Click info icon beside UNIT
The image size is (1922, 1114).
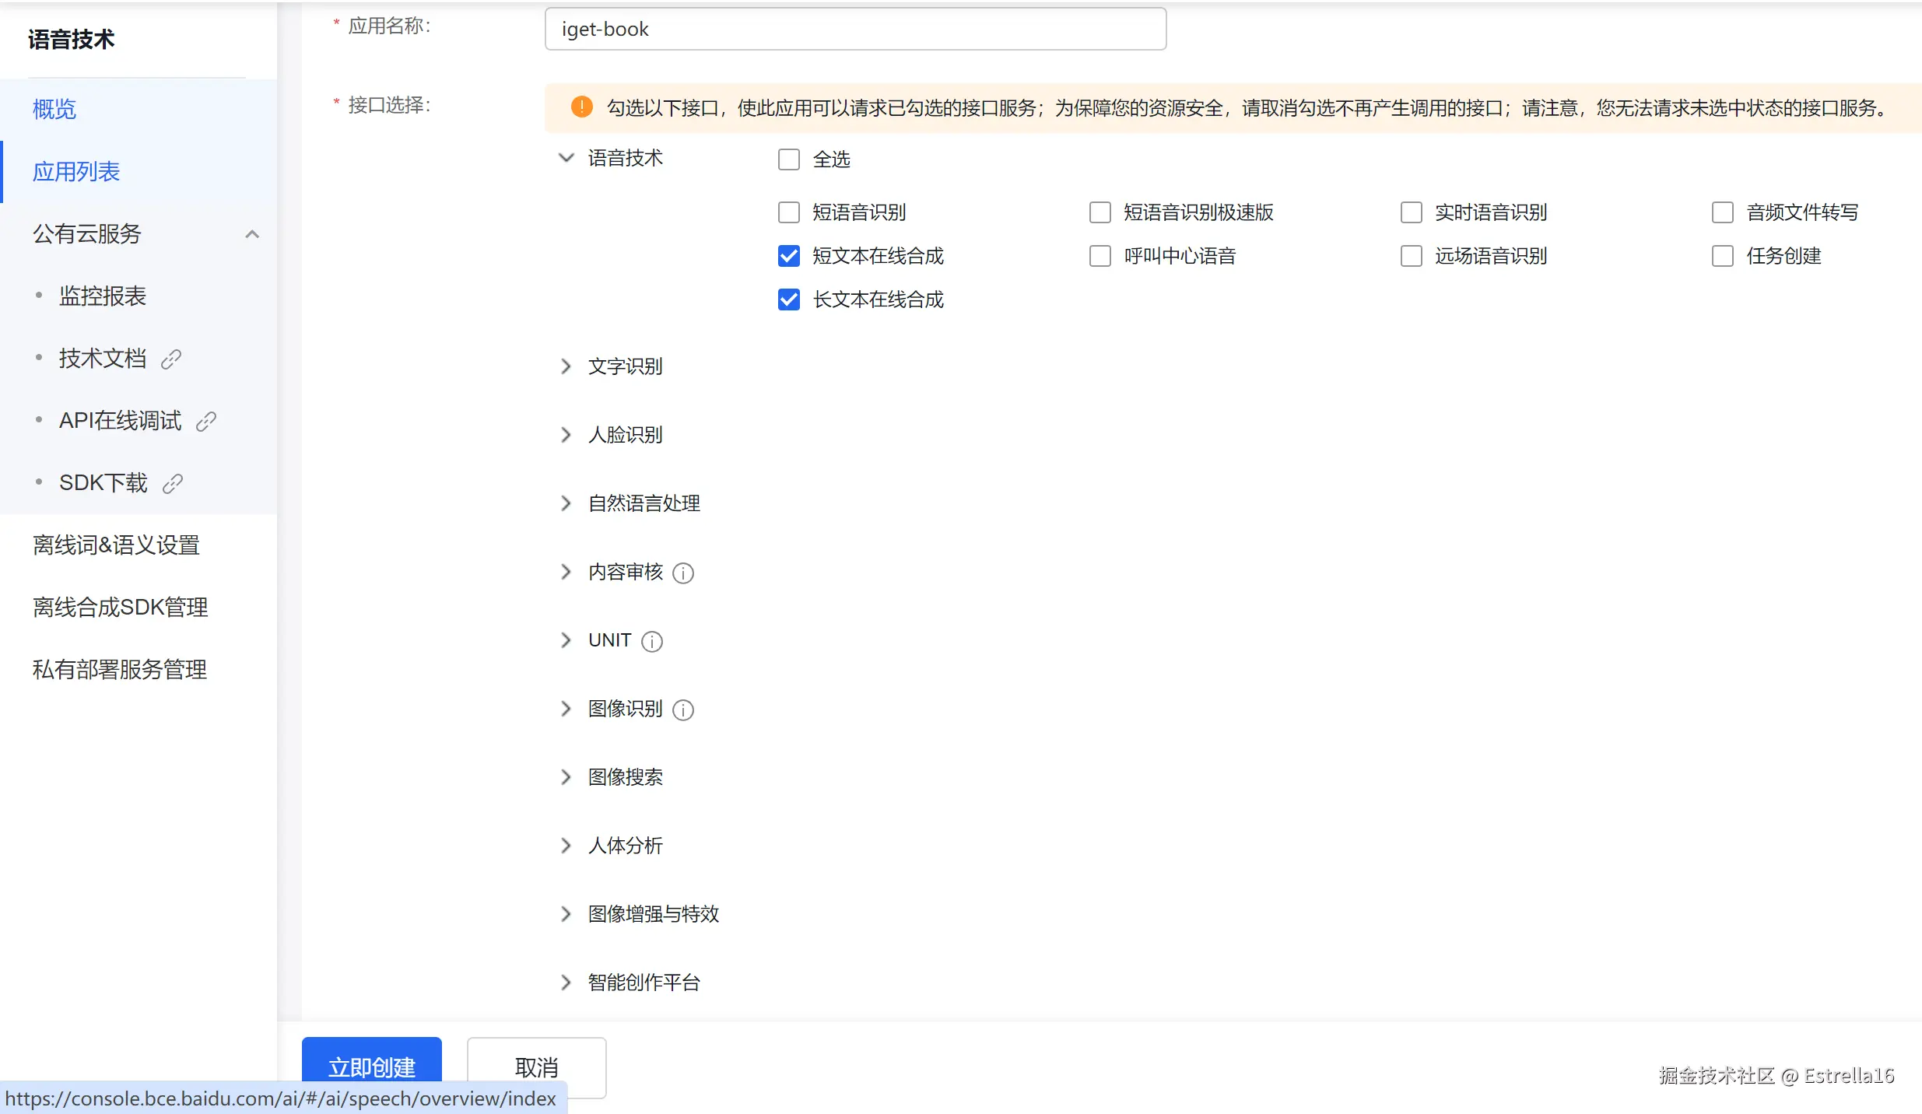pyautogui.click(x=651, y=642)
